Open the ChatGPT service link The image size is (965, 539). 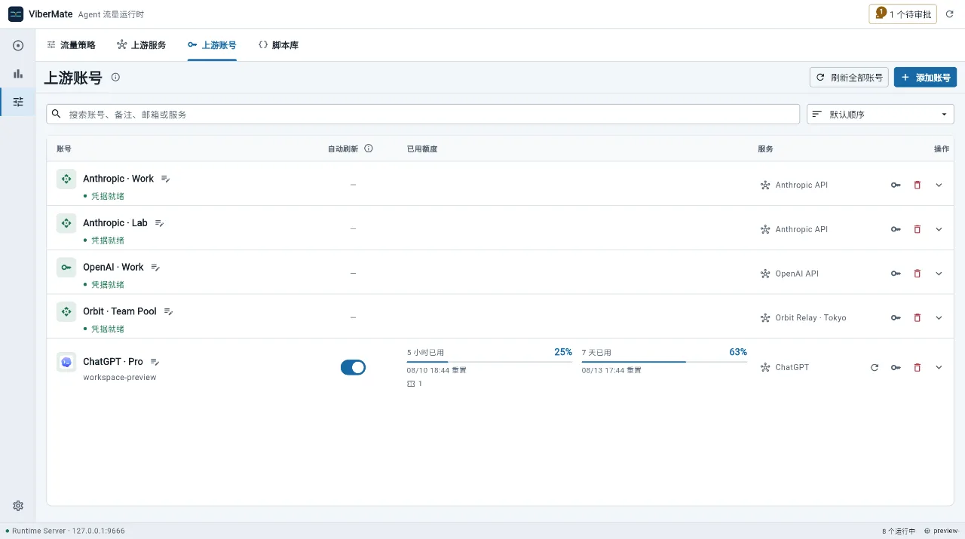[x=785, y=367]
